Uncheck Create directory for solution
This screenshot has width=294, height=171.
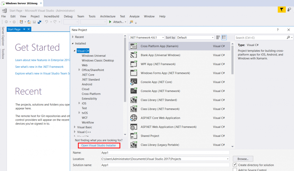[x=235, y=165]
